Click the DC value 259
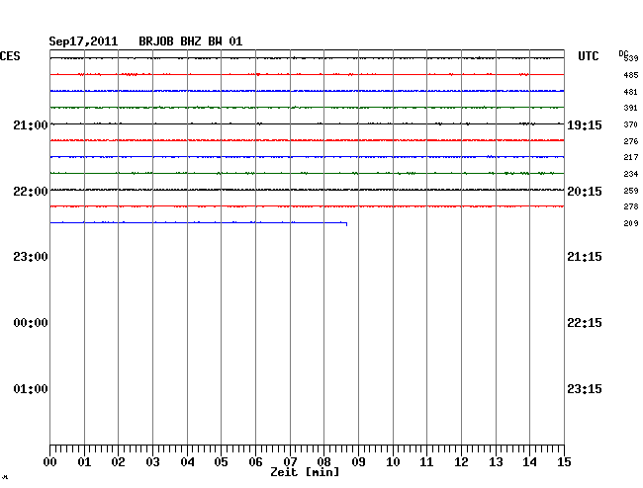Screen dimensions: 643x488 point(631,191)
